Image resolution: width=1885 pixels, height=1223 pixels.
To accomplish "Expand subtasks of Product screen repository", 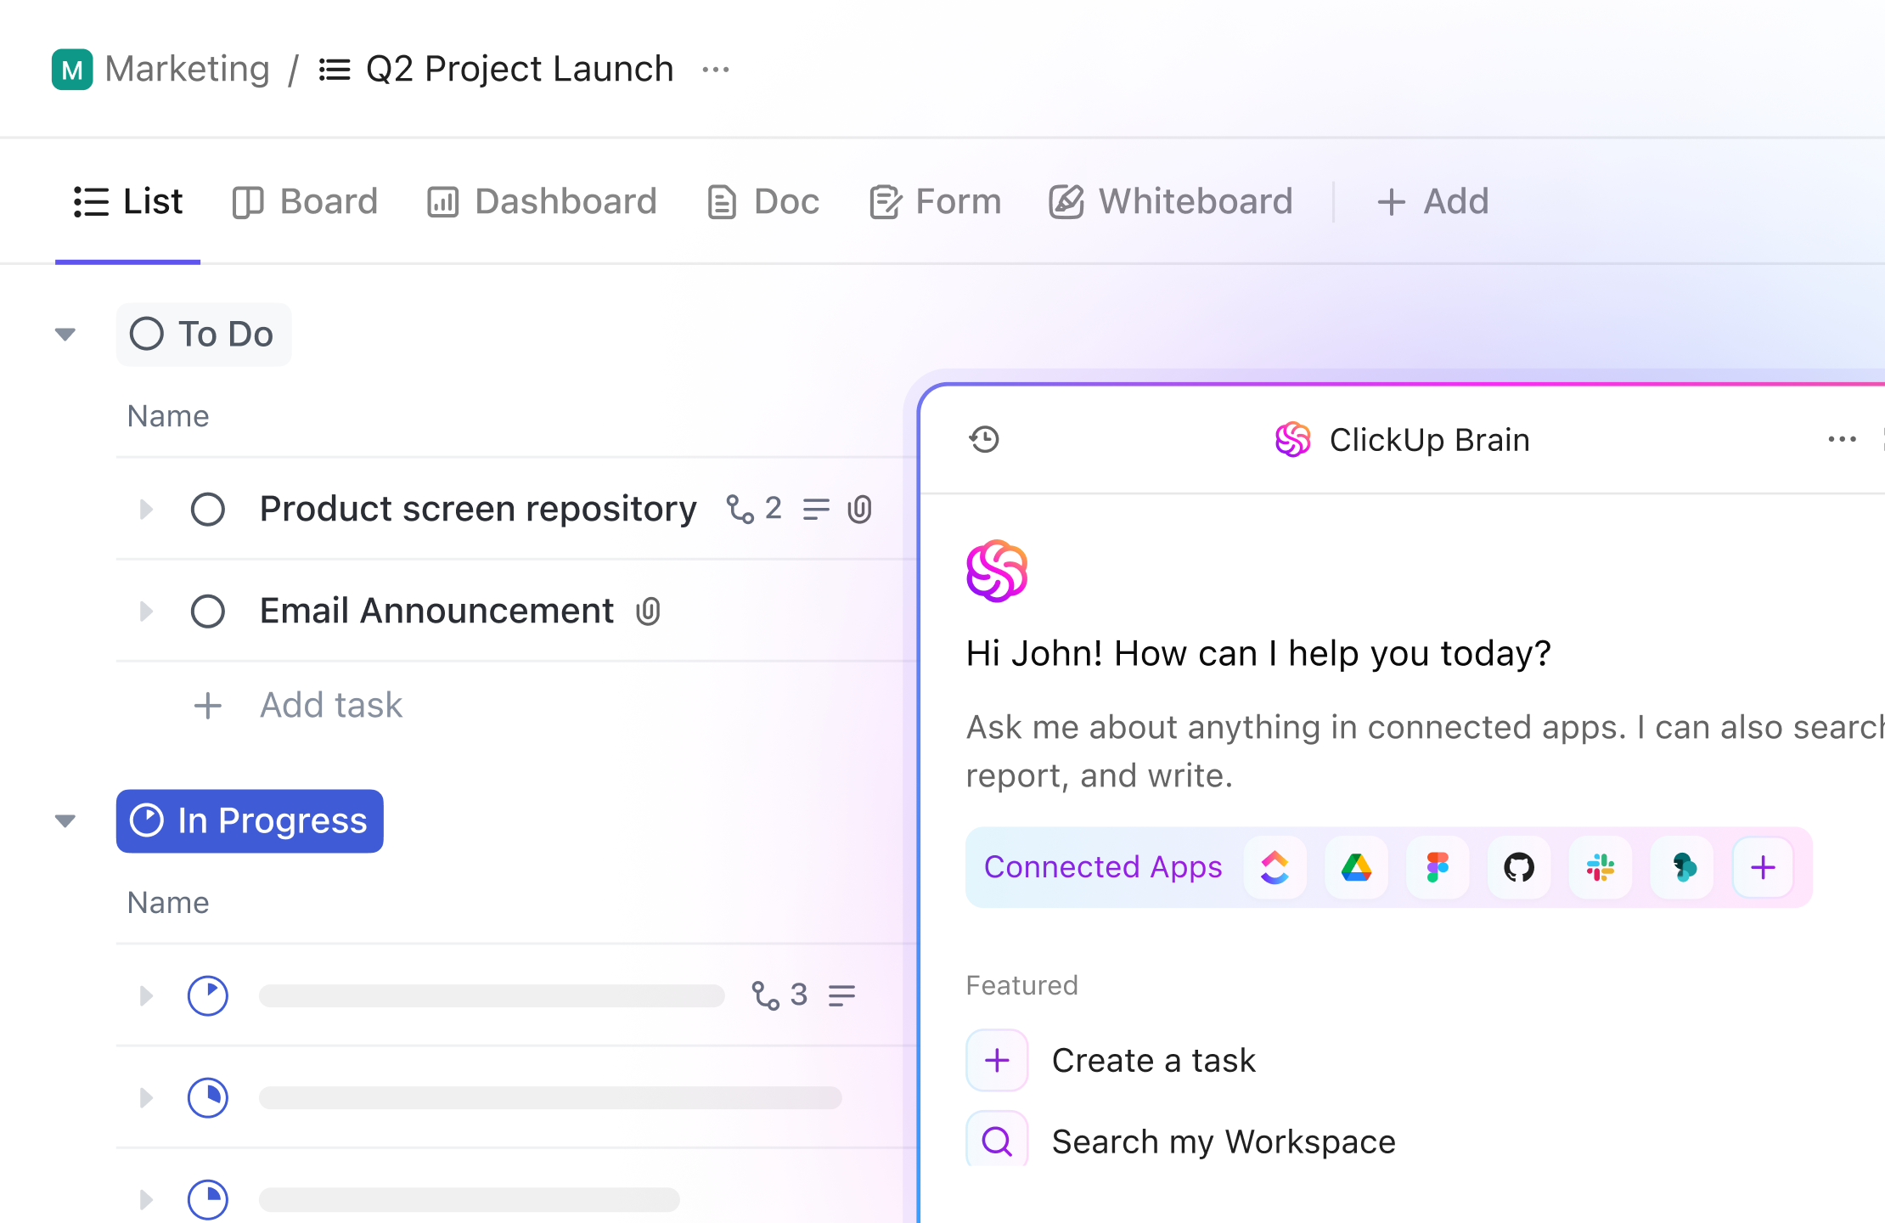I will coord(146,510).
